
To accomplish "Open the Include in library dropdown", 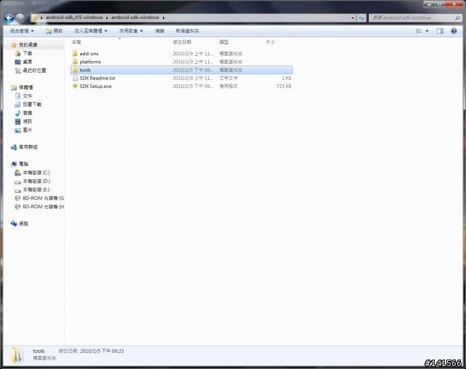I will tap(90, 31).
